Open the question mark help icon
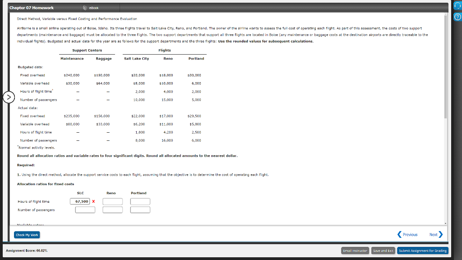462x260 pixels. pos(457,17)
